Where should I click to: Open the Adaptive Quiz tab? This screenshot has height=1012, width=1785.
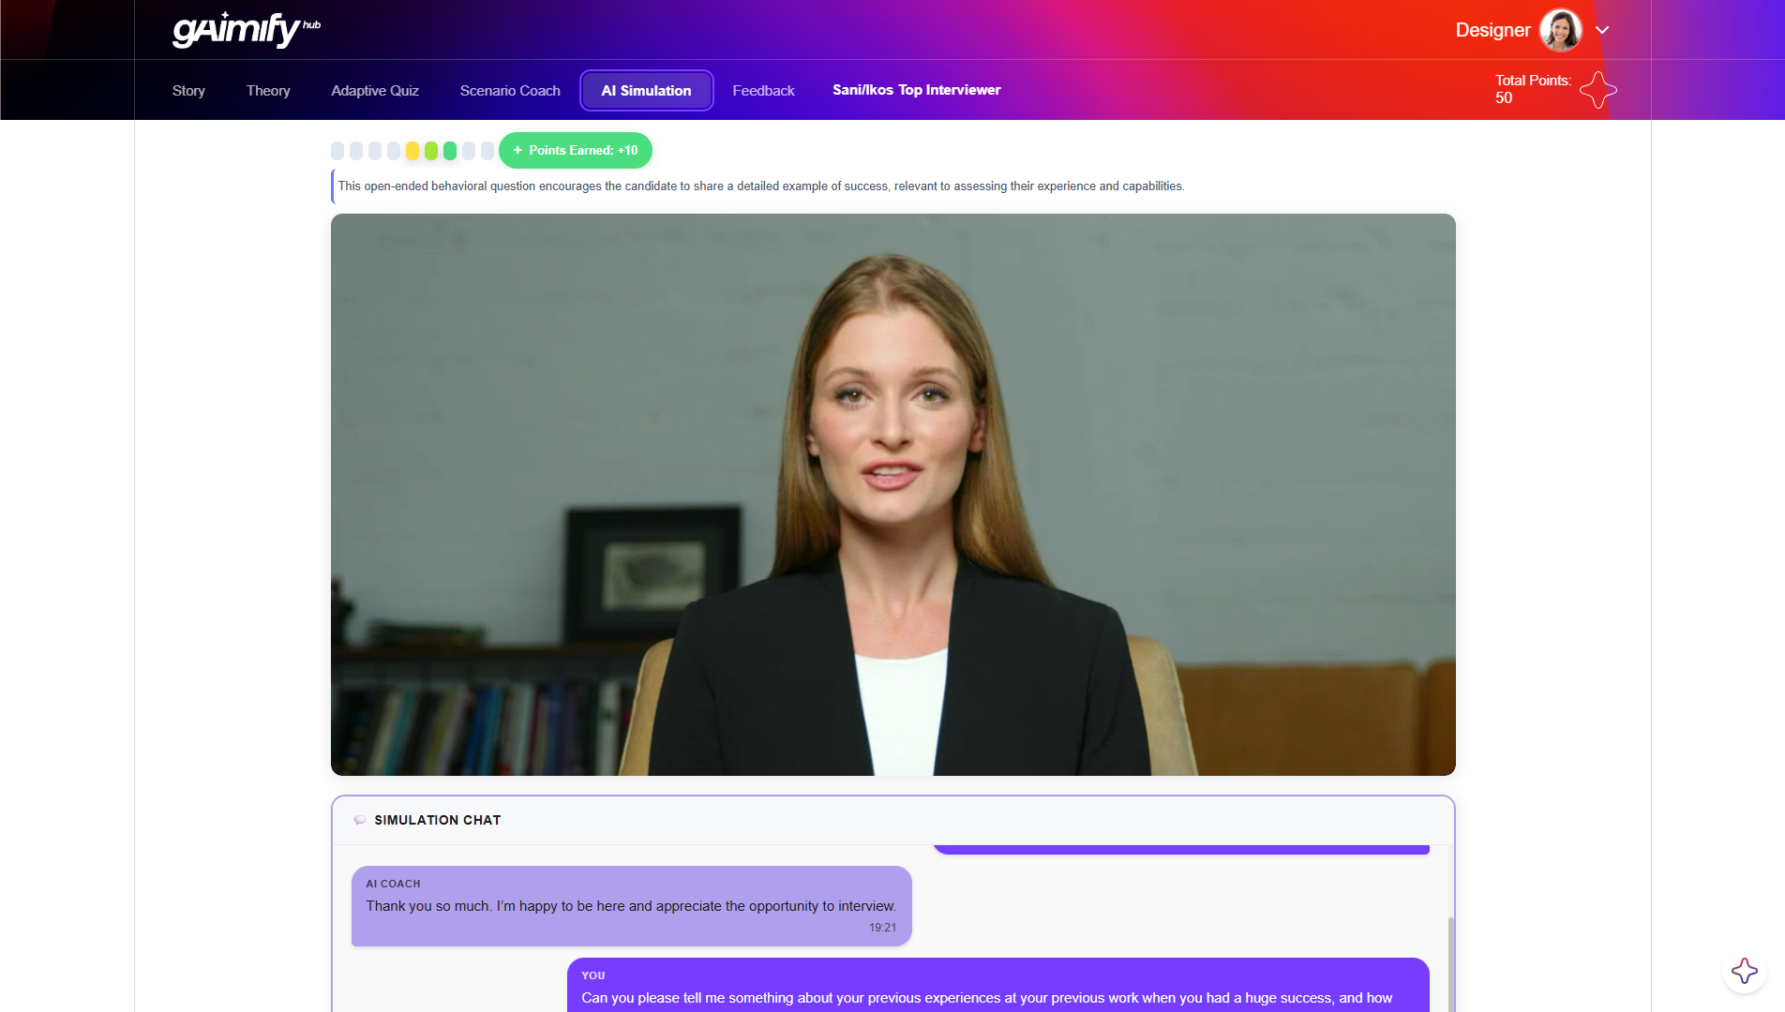click(x=375, y=91)
